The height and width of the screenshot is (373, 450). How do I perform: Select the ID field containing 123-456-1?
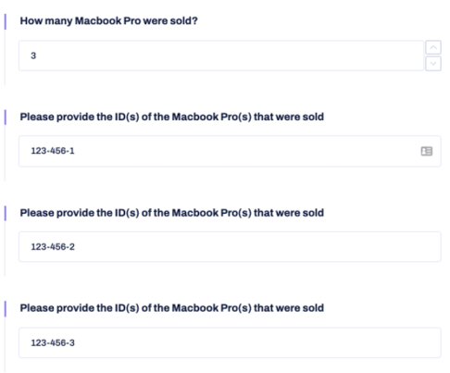coord(230,151)
